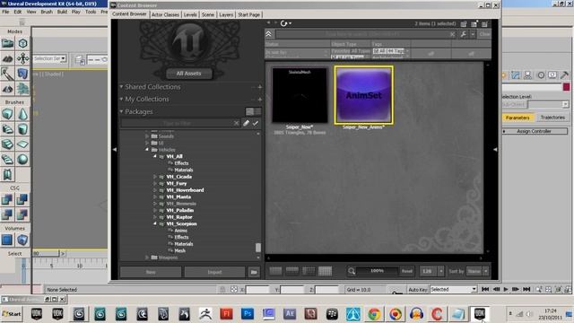574x323 pixels.
Task: Click New button in packages panel
Action: pyautogui.click(x=151, y=272)
